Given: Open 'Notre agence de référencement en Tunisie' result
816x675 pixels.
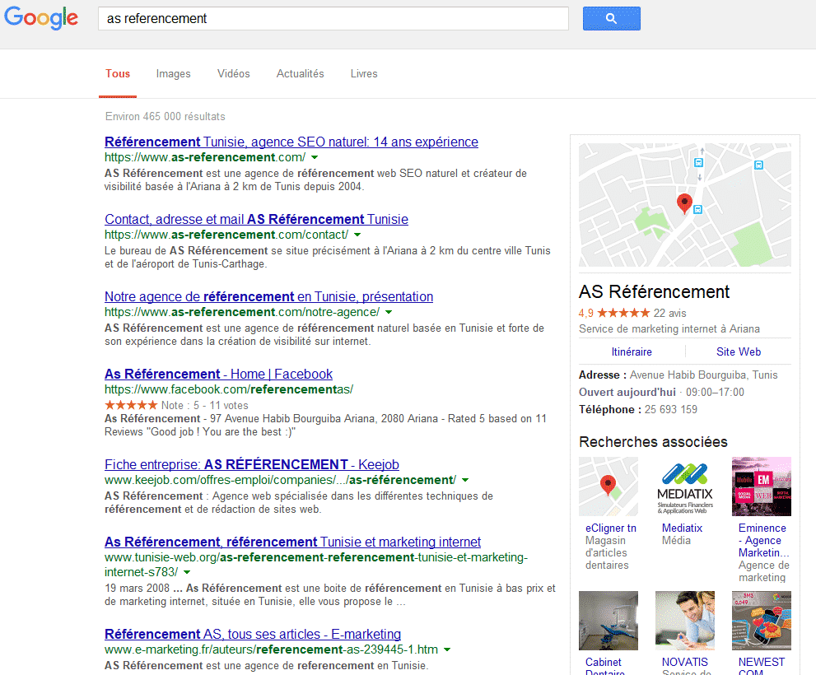Looking at the screenshot, I should pyautogui.click(x=269, y=296).
